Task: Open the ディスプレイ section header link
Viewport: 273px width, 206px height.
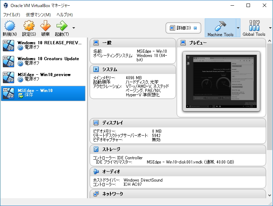Action: coord(112,123)
